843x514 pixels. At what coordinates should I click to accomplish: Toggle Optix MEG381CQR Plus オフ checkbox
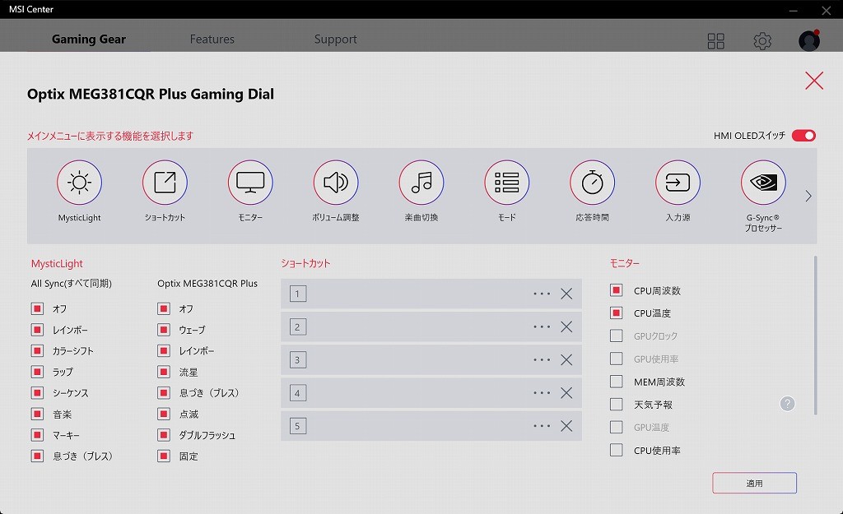(x=164, y=309)
